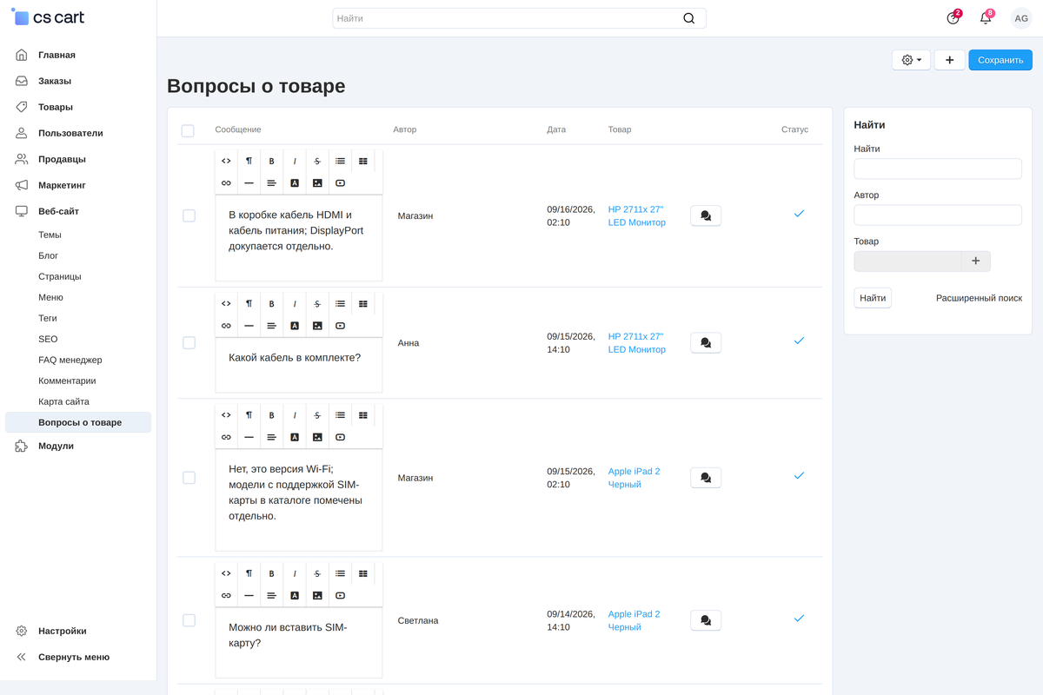This screenshot has width=1043, height=695.
Task: Click insert link icon in Светлана's editor
Action: coord(226,596)
